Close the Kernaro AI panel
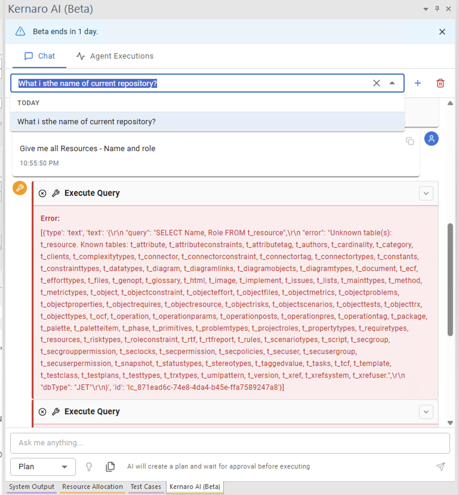The width and height of the screenshot is (459, 495). click(x=448, y=9)
